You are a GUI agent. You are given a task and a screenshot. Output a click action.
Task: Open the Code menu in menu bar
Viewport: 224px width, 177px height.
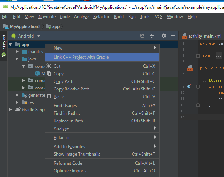tap(65, 17)
